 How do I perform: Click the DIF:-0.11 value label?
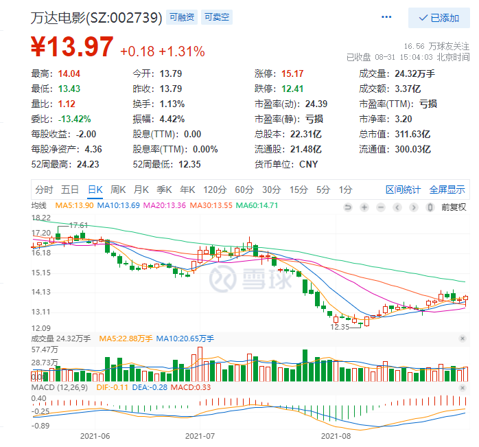(112, 387)
